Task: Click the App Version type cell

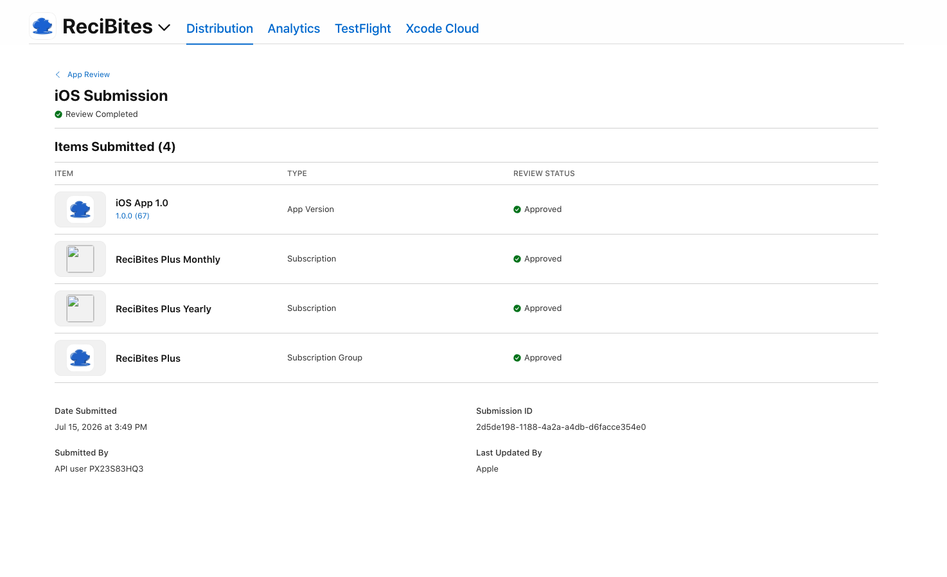Action: [x=310, y=209]
